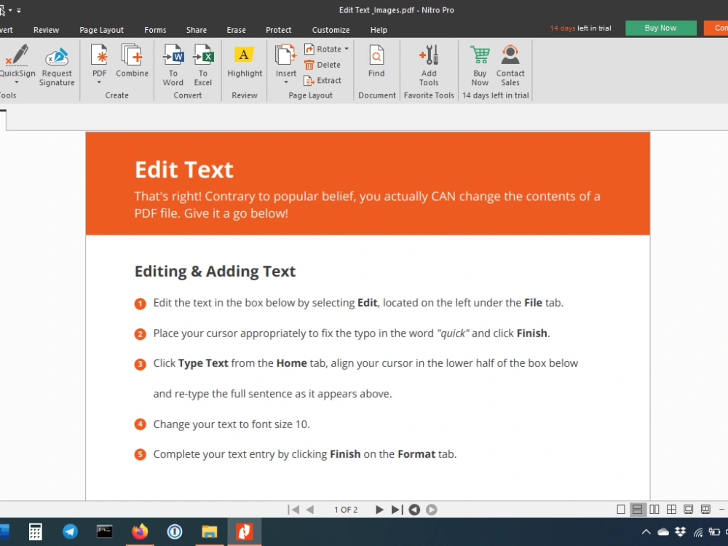The width and height of the screenshot is (728, 546).
Task: Open the Customize tab
Action: tap(331, 30)
